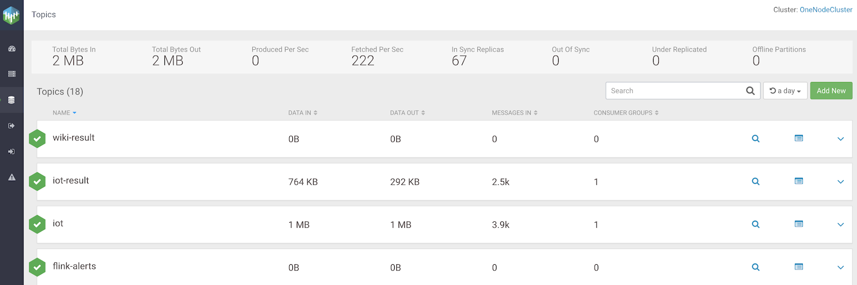Expand the wiki-result topic row
The width and height of the screenshot is (857, 285).
(840, 139)
